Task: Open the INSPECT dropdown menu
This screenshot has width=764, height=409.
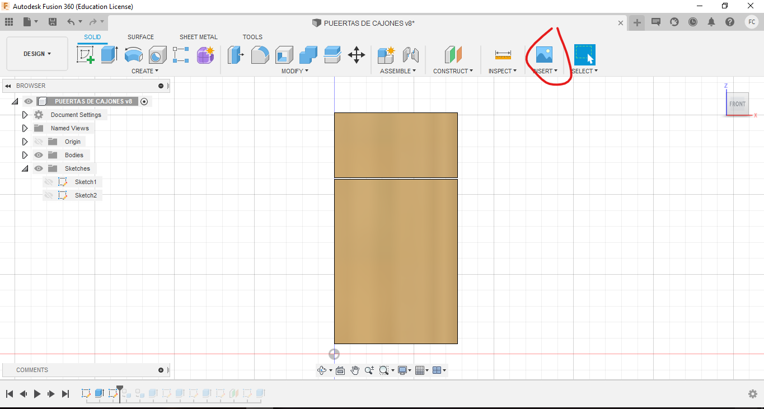Action: pos(503,71)
